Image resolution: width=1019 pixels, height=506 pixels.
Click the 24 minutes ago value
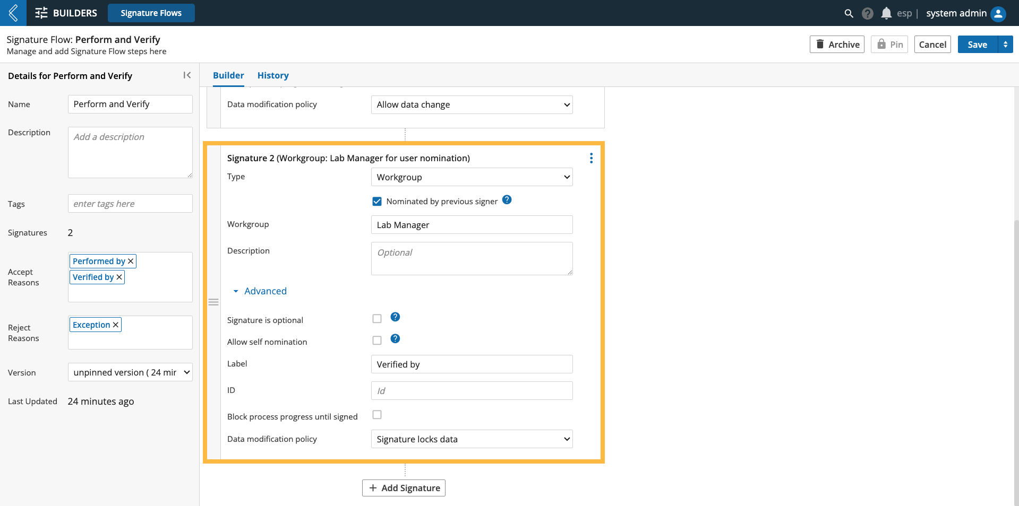(101, 402)
